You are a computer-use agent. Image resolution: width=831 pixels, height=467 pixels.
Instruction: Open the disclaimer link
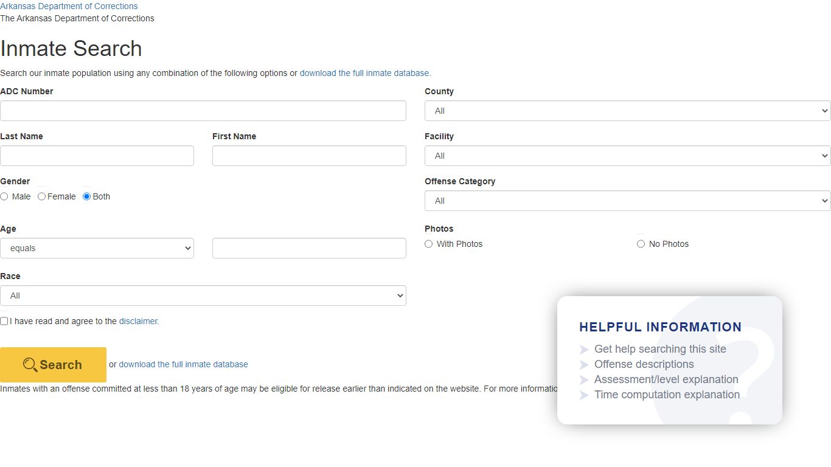(x=139, y=321)
